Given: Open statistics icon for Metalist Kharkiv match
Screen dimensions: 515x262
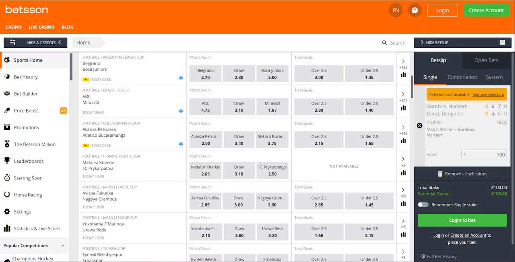Looking at the screenshot, I should 403,173.
